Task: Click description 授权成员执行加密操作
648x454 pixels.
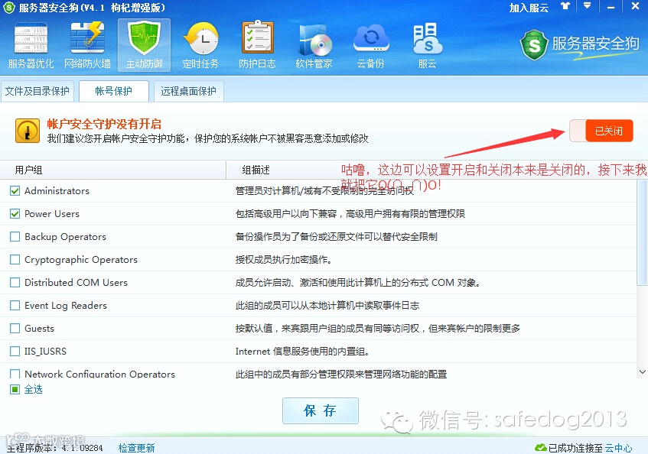Action: tap(284, 260)
